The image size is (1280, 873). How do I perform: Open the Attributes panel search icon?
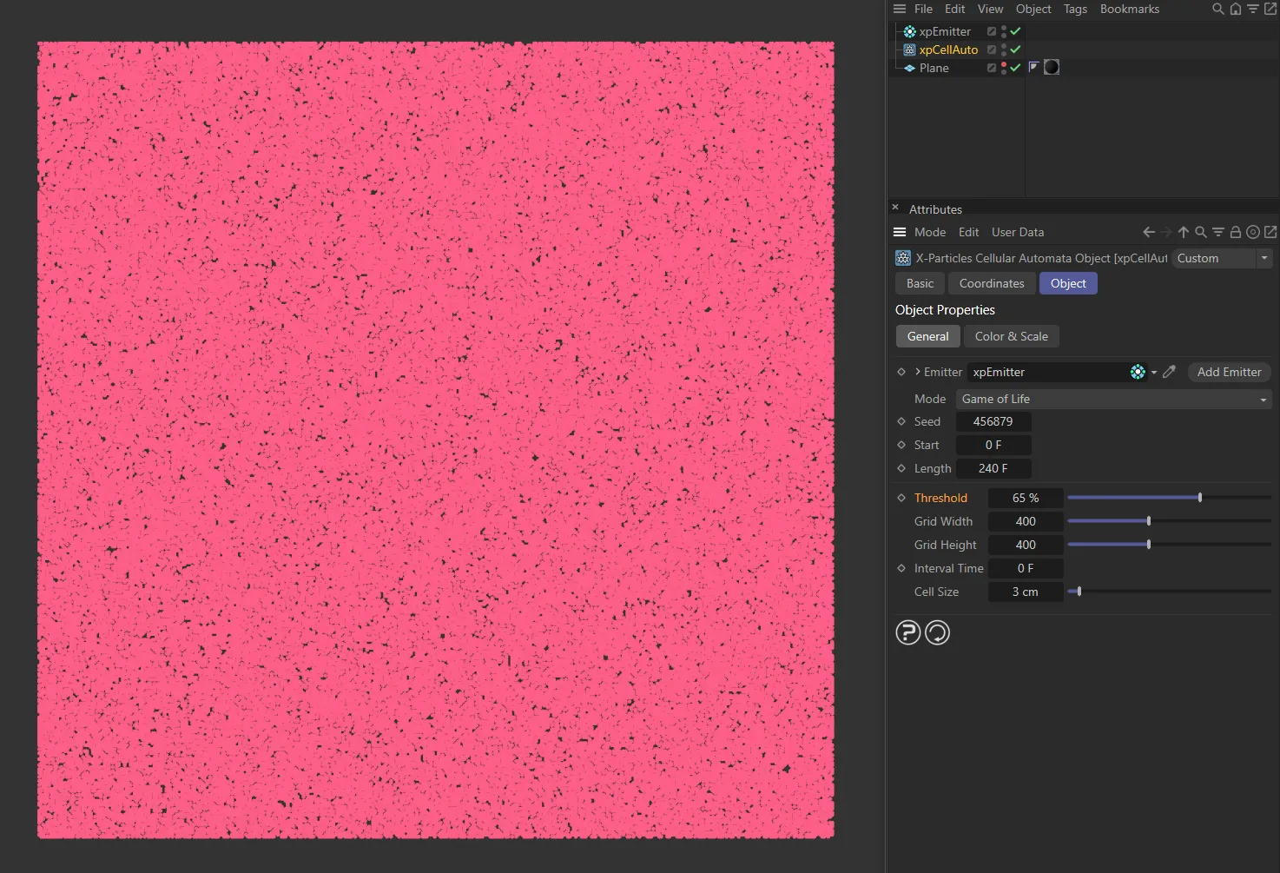pos(1200,232)
